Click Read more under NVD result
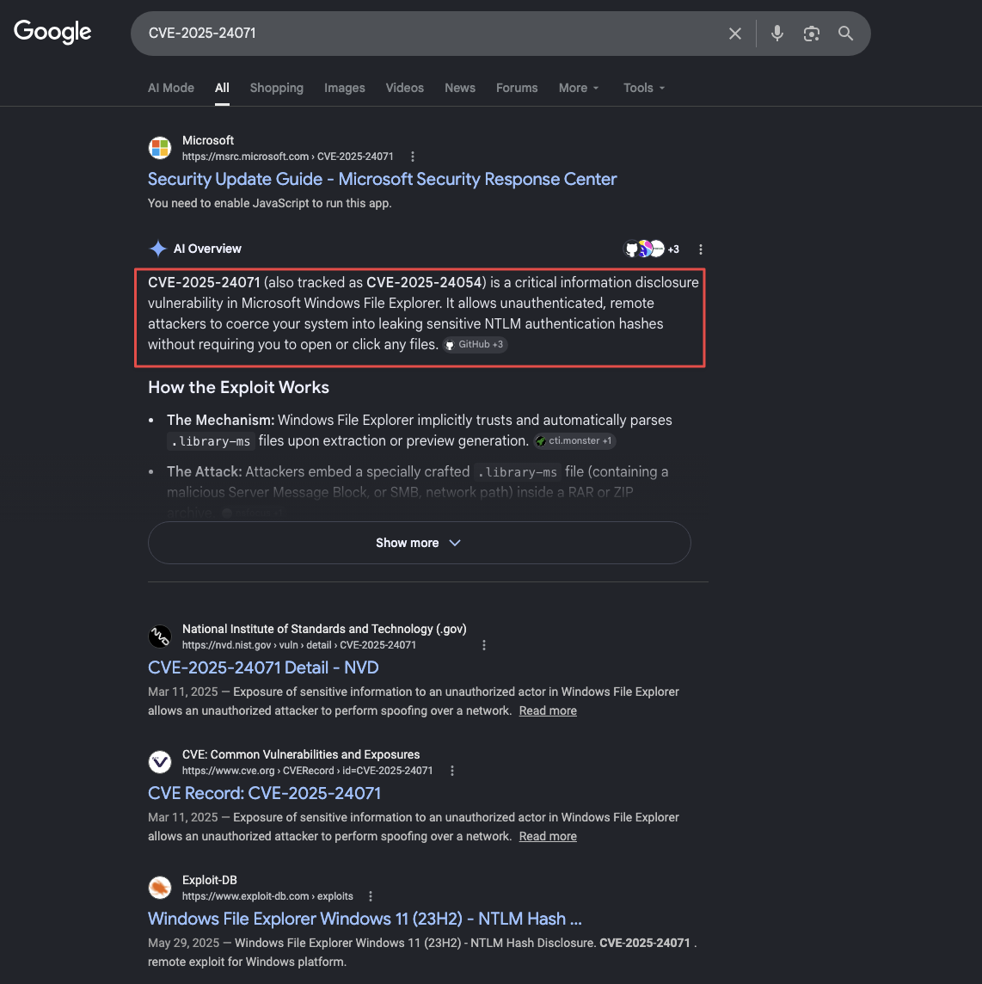 pyautogui.click(x=548, y=711)
